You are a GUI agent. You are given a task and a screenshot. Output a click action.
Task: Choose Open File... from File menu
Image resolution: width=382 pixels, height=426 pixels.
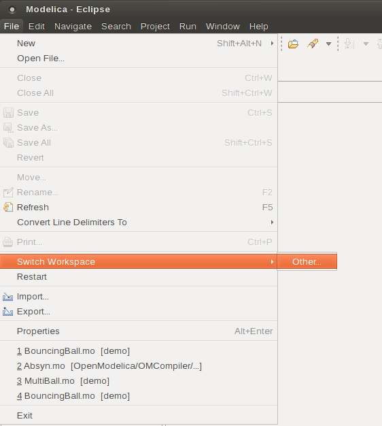coord(139,58)
